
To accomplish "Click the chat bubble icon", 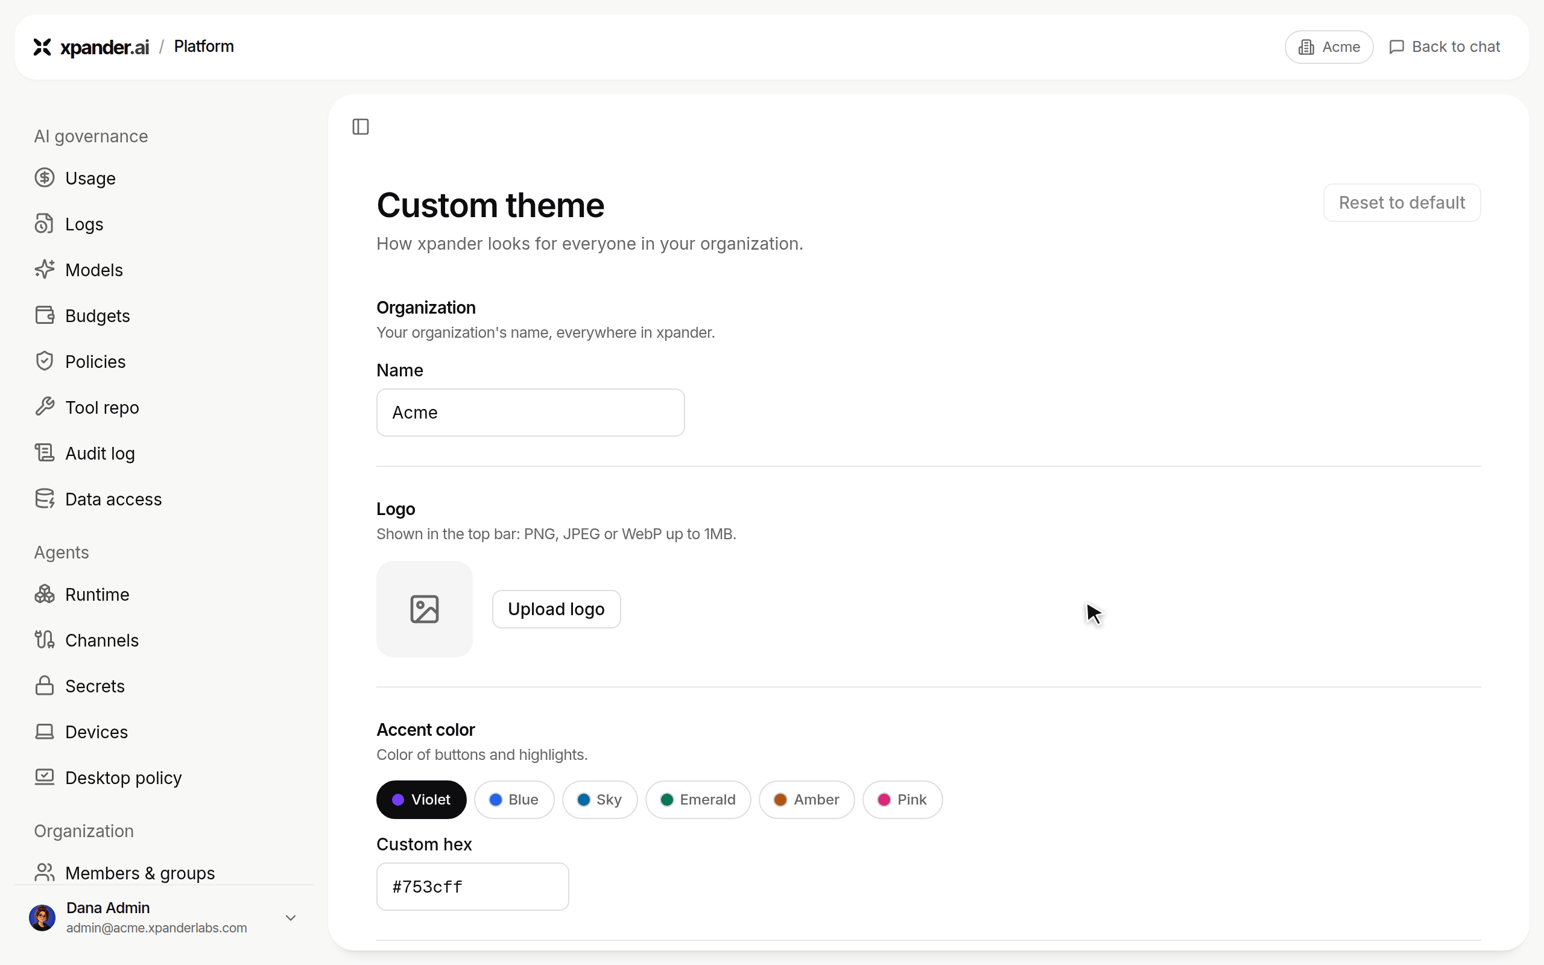I will click(x=1397, y=47).
